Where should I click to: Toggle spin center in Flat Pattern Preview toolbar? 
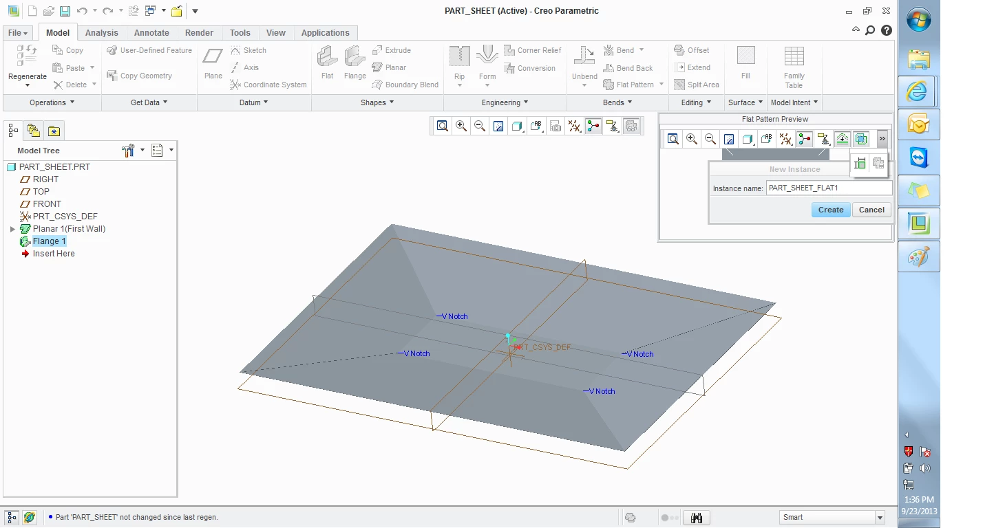(804, 139)
